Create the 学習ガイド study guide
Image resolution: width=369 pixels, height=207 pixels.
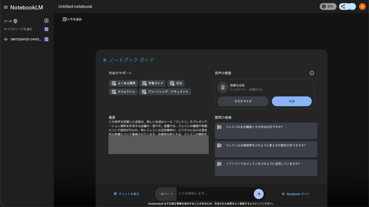(x=152, y=83)
